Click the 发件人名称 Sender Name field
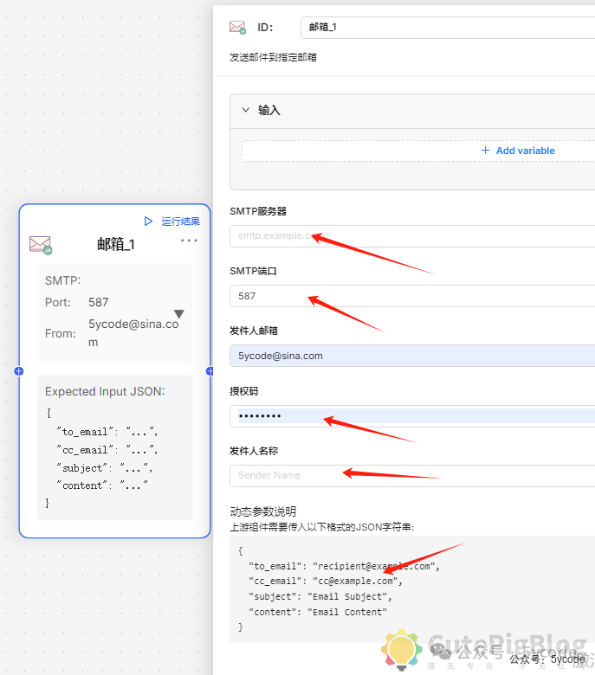Viewport: 595px width, 675px height. click(412, 475)
